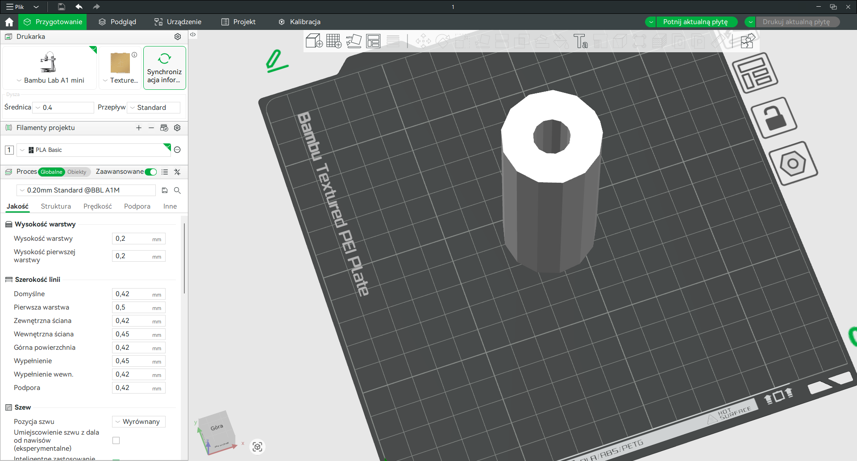Open the Przepływ Standard dropdown

(x=154, y=108)
